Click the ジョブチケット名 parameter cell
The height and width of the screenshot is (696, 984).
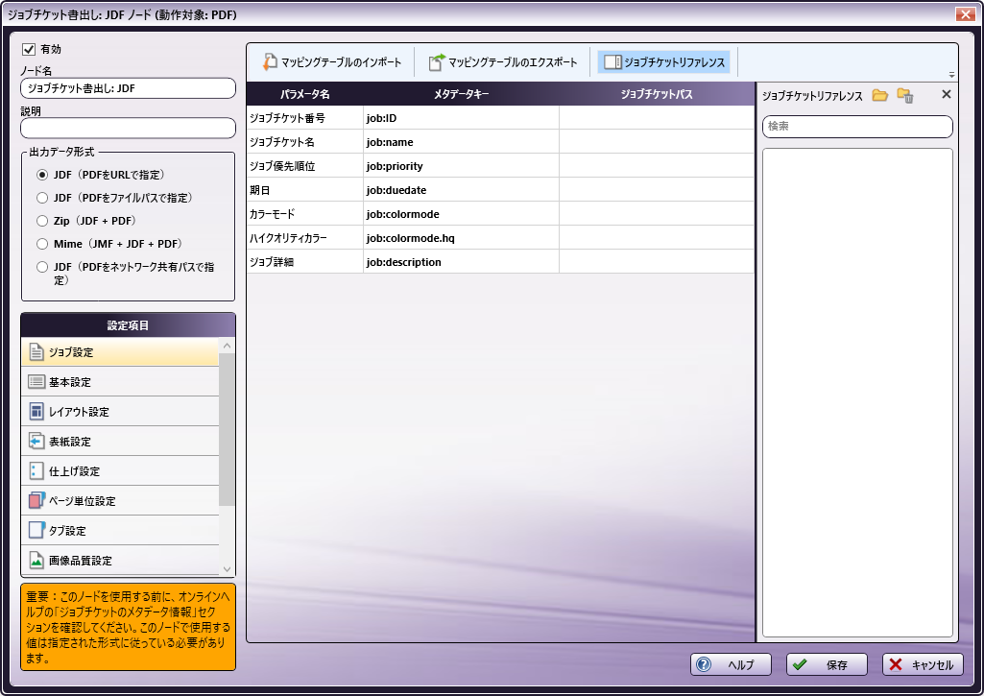305,142
